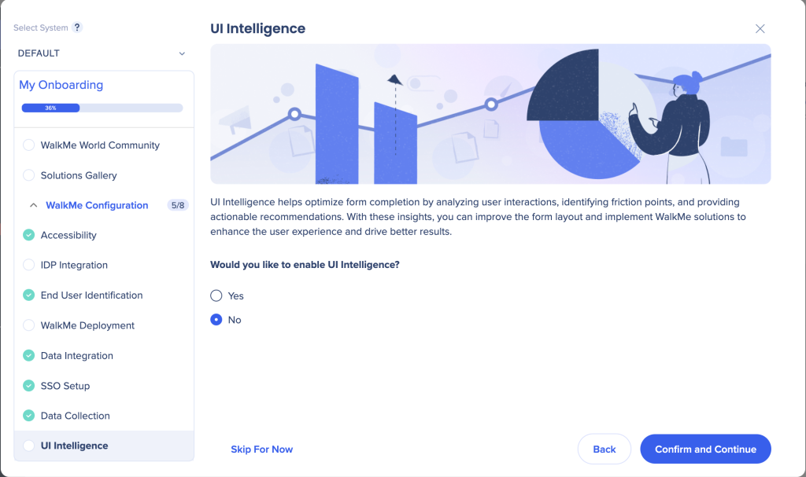Click the help question mark beside Select System
The height and width of the screenshot is (477, 806).
[77, 28]
